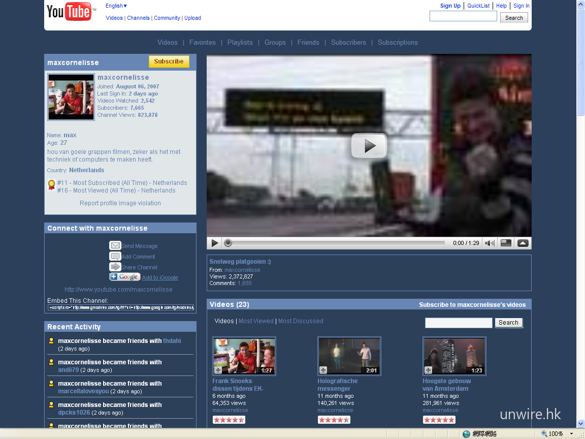Click the Send Message envelope icon

pyautogui.click(x=115, y=245)
